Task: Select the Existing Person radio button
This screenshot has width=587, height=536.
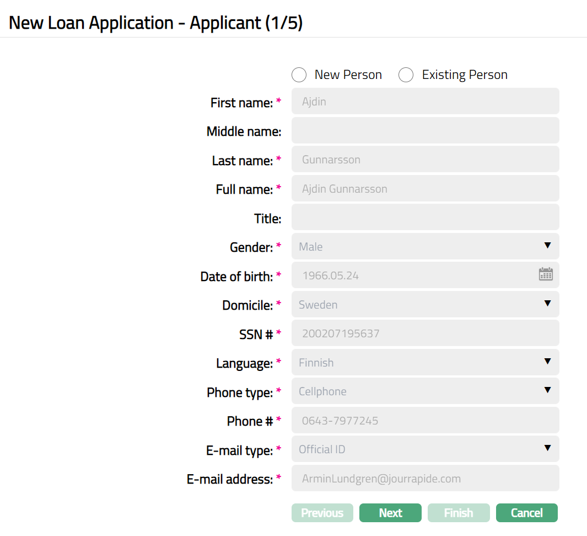Action: (406, 75)
